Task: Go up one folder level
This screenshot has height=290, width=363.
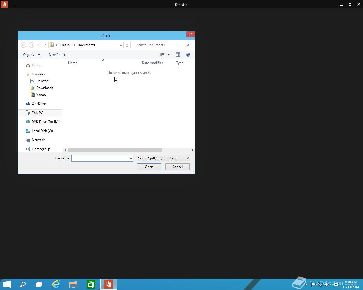Action: [x=45, y=45]
